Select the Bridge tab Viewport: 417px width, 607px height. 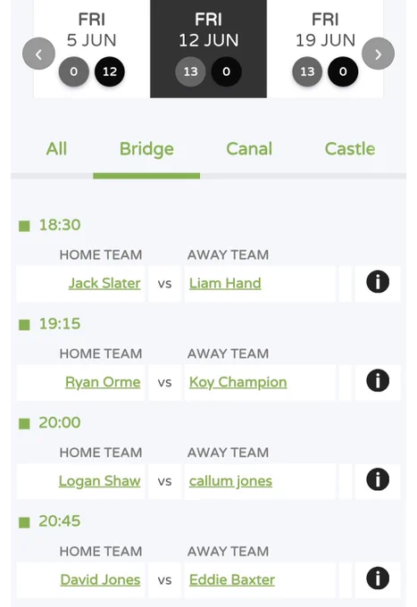tap(146, 150)
